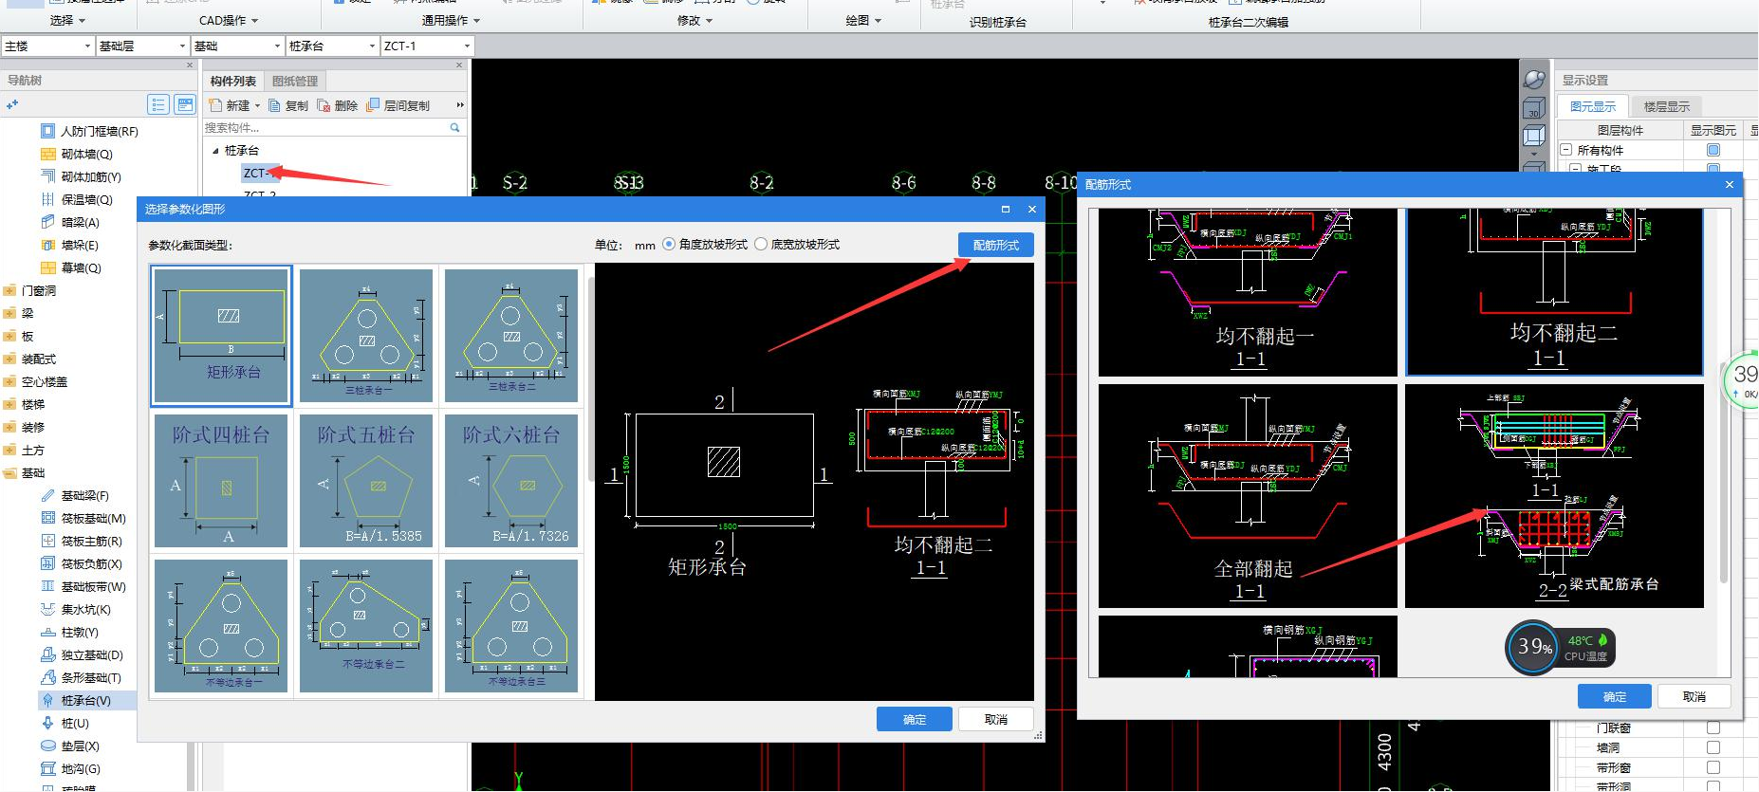The image size is (1759, 792).
Task: Select the 墙垛(E) icon
Action: point(48,245)
